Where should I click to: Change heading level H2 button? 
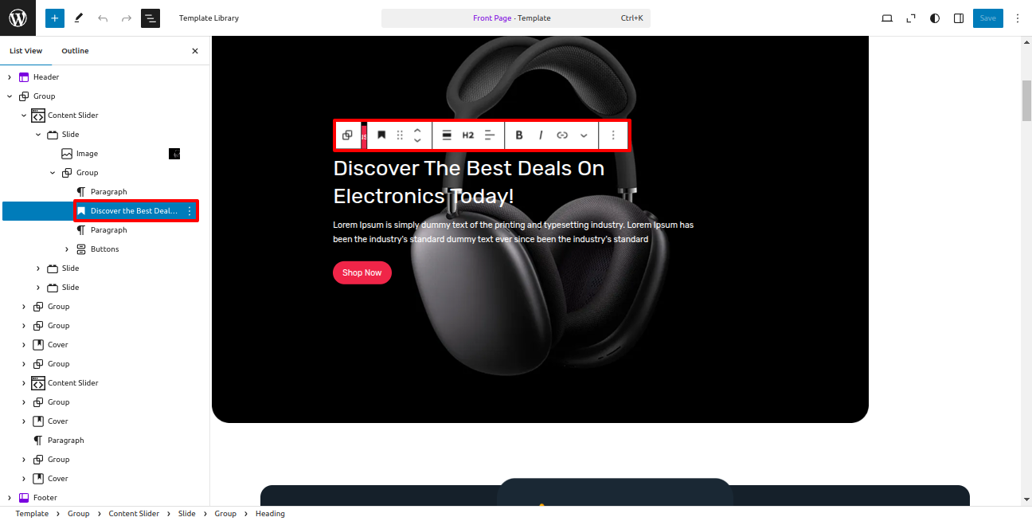pyautogui.click(x=468, y=135)
